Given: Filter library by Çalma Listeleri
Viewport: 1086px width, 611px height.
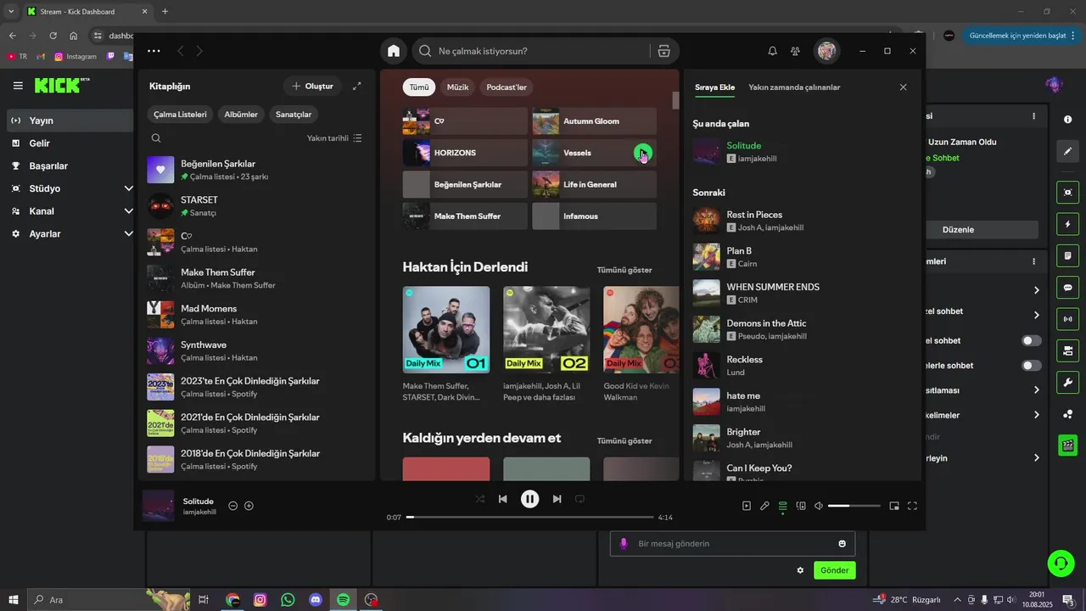Looking at the screenshot, I should [x=180, y=114].
